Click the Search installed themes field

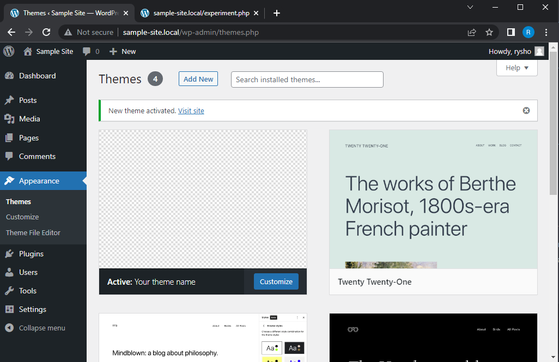pos(307,79)
